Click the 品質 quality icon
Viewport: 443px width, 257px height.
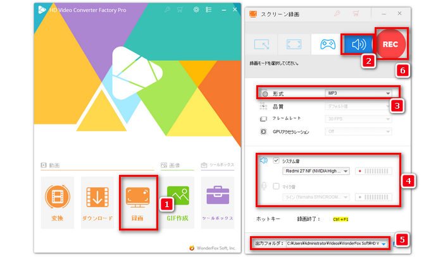263,106
